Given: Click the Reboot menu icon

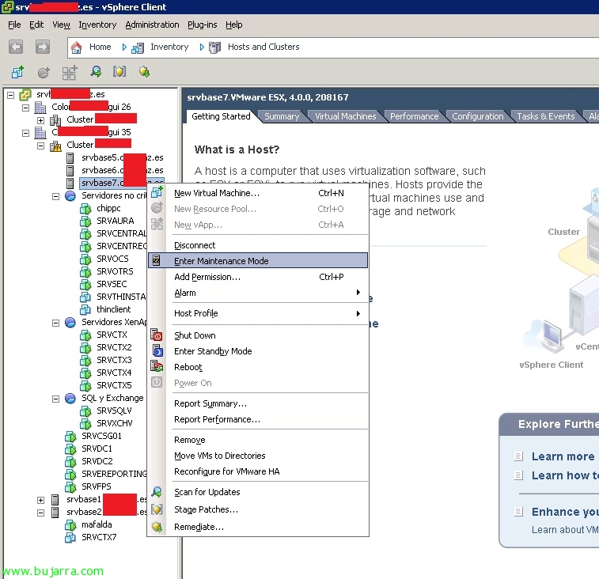Looking at the screenshot, I should pyautogui.click(x=157, y=367).
